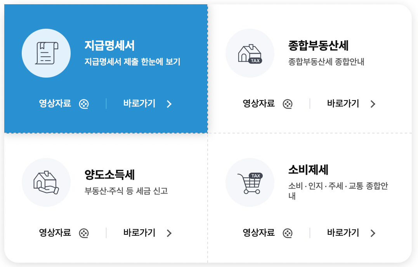Screen dimensions: 418x267
Task: Select the 지급명세서 card title
Action: point(109,46)
